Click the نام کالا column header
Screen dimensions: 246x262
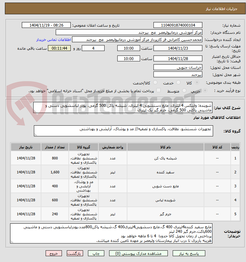166,147
